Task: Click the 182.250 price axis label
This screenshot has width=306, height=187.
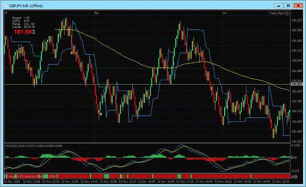Action: (297, 30)
